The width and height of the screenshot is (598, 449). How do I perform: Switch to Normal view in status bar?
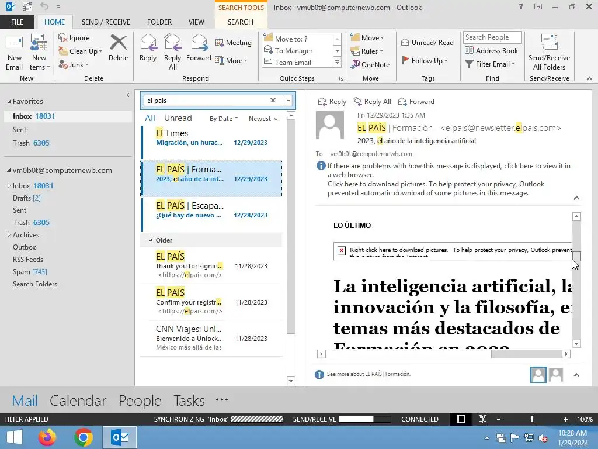click(x=461, y=419)
